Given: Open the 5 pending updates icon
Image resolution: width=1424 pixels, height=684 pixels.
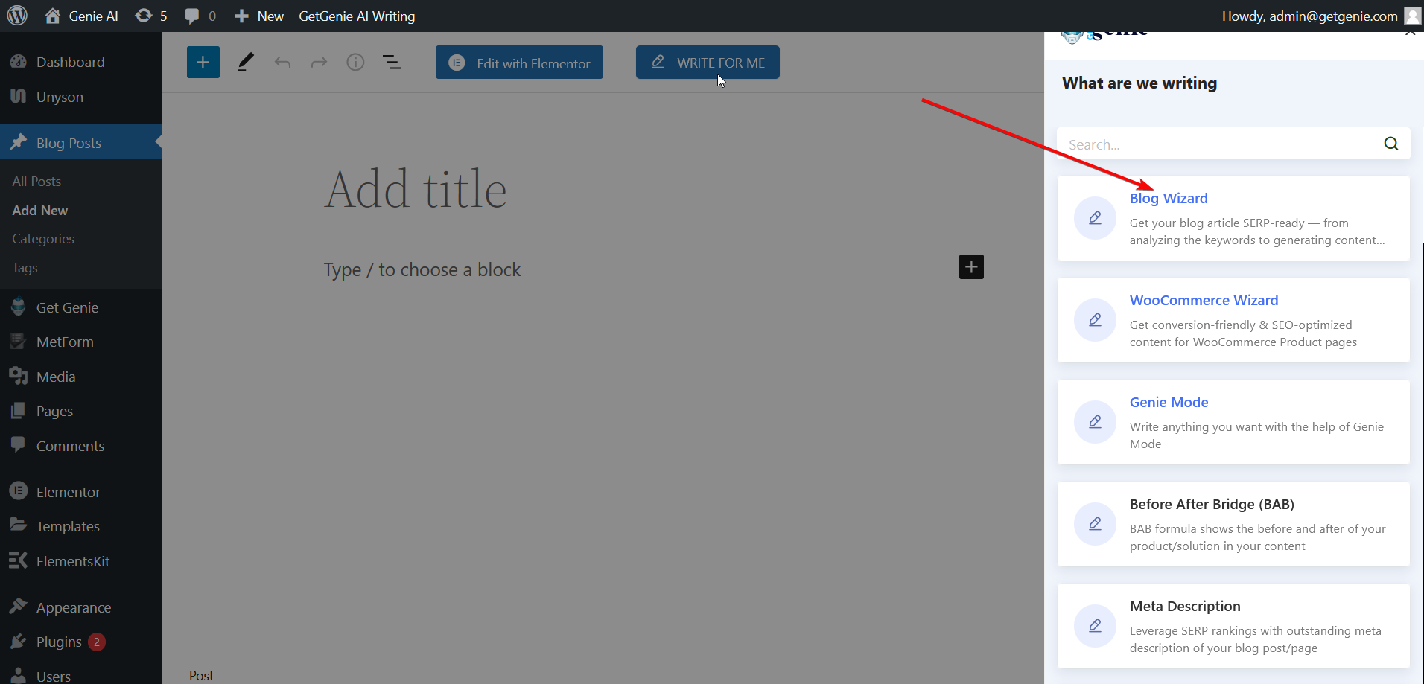Looking at the screenshot, I should (150, 16).
